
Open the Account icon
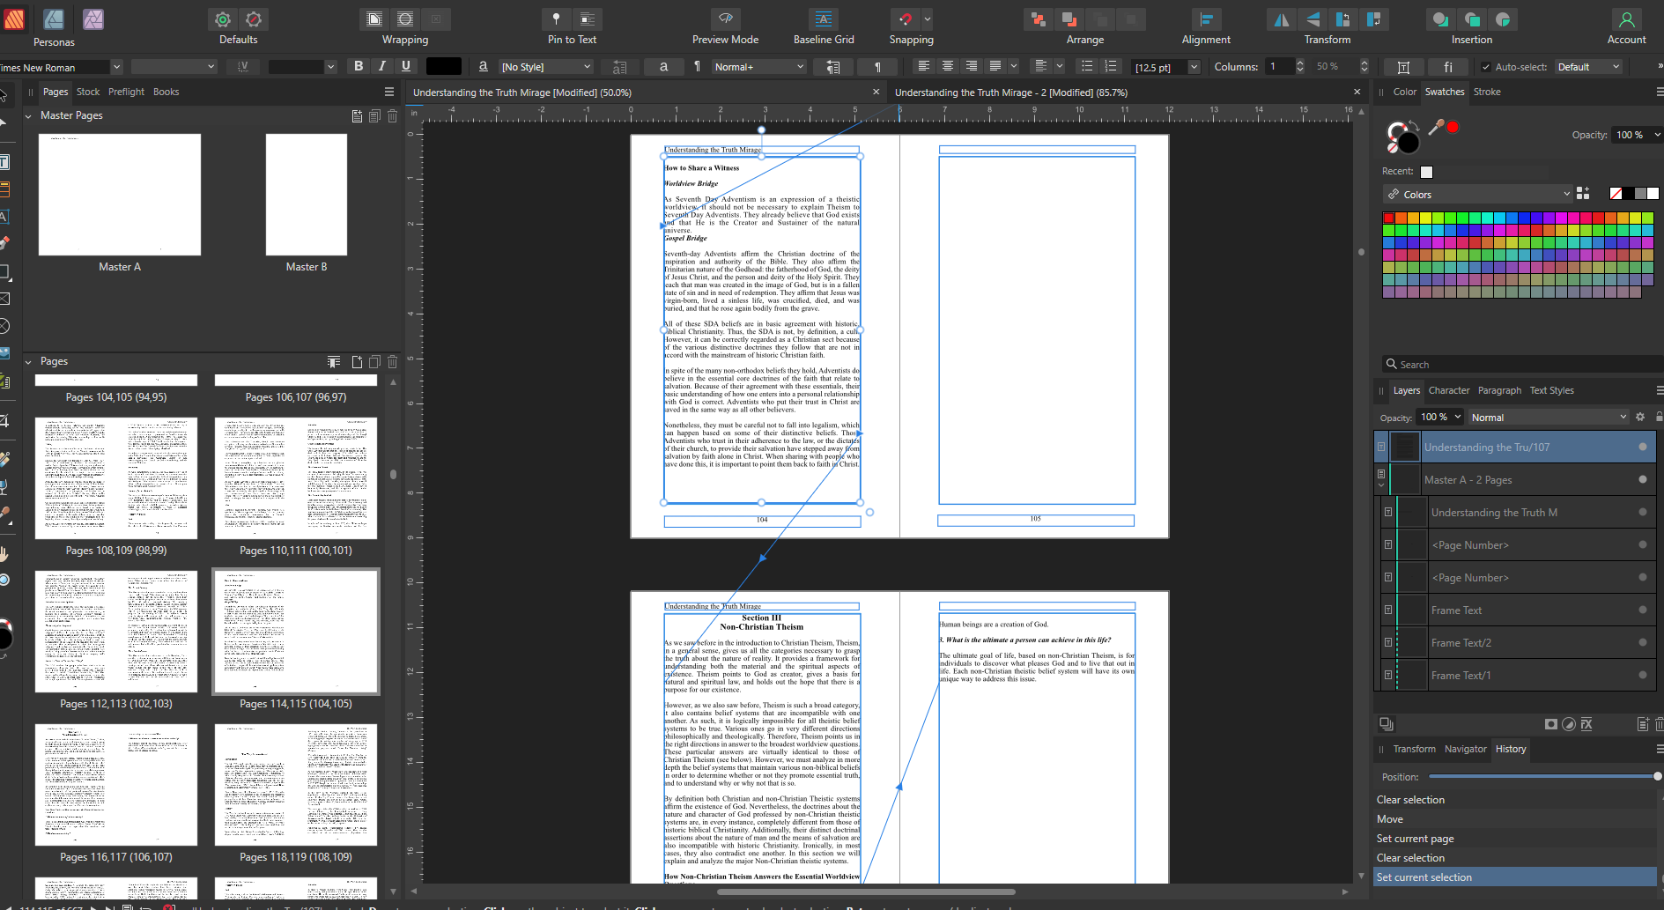click(x=1626, y=19)
